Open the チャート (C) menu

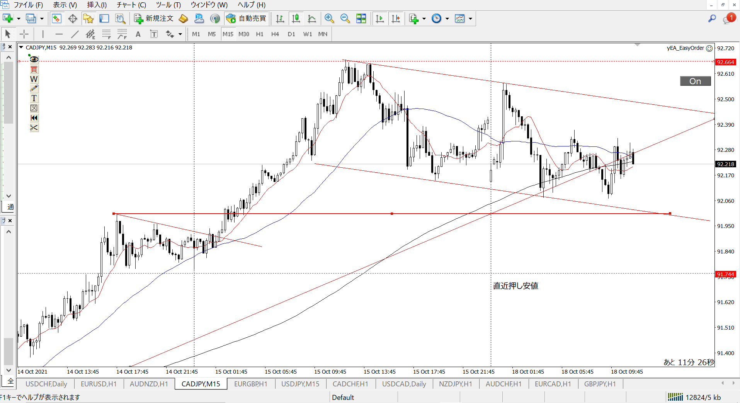pos(131,5)
